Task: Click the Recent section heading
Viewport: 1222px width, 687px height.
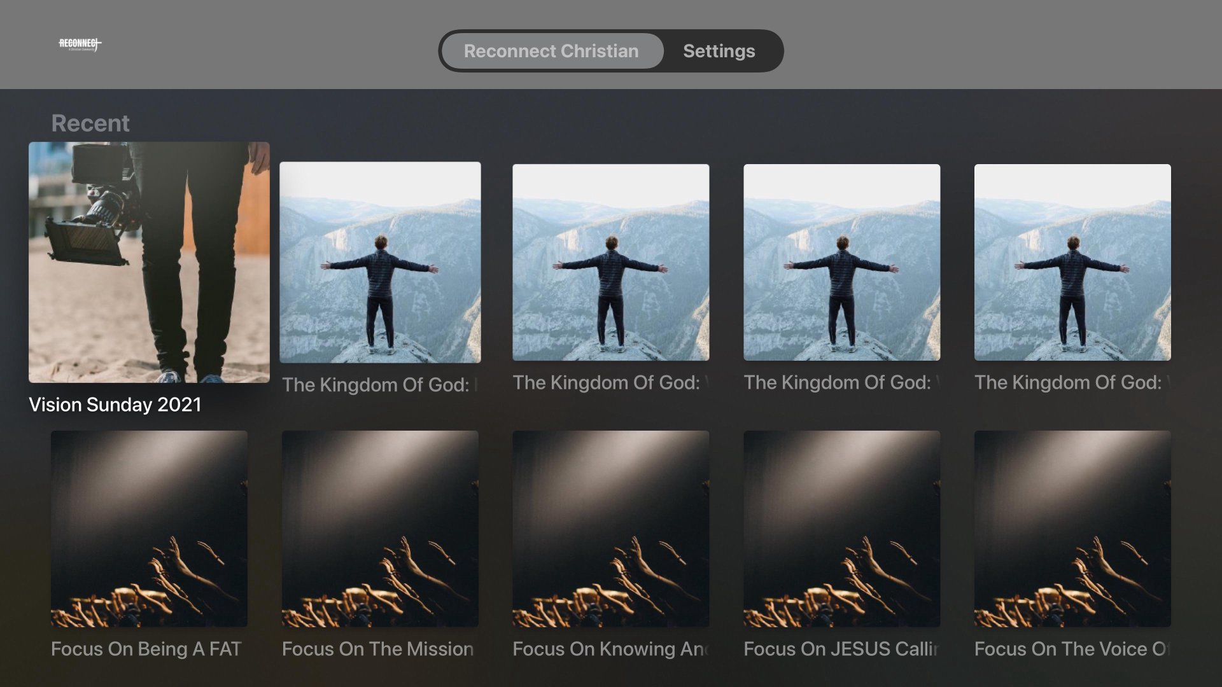Action: (90, 123)
